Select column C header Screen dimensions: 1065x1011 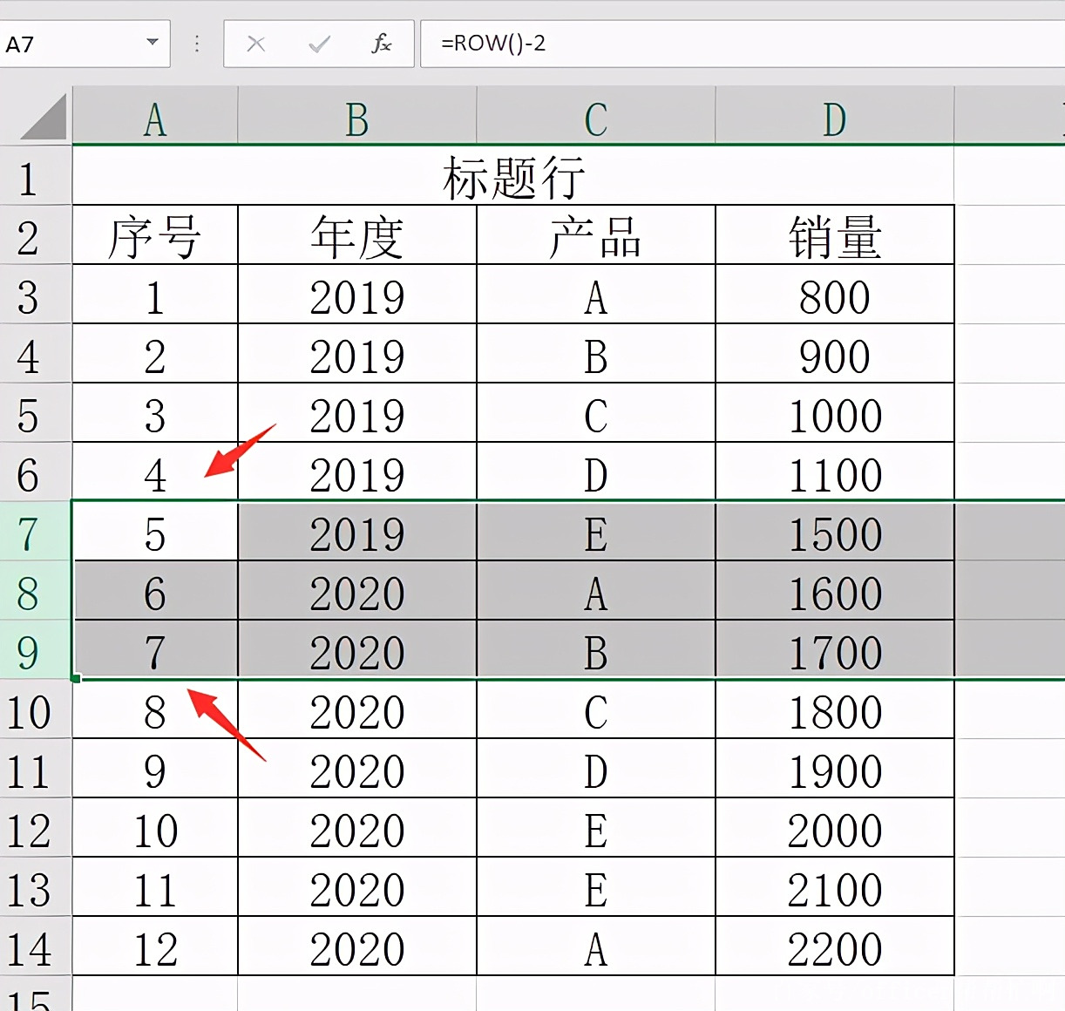pos(595,119)
